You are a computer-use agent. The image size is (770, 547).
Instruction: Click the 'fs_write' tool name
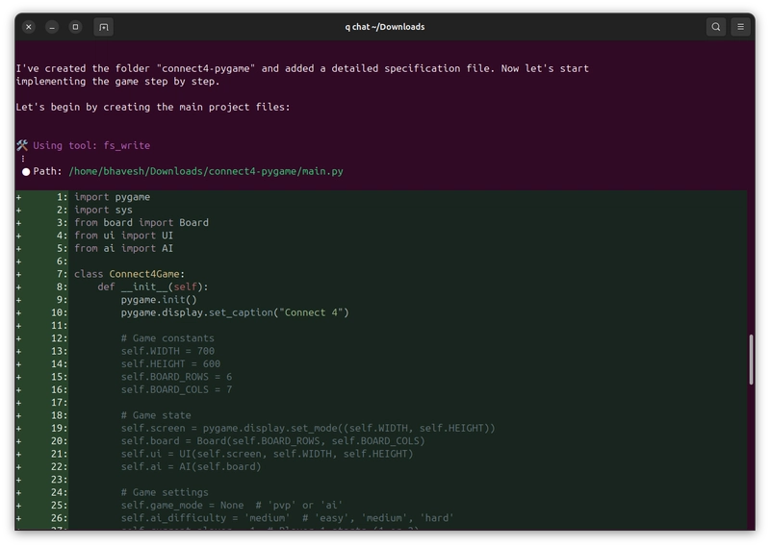[127, 145]
